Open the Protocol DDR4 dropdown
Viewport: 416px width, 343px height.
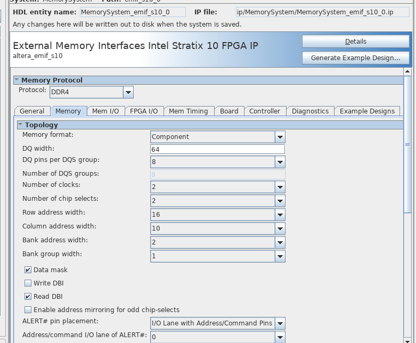(92, 92)
